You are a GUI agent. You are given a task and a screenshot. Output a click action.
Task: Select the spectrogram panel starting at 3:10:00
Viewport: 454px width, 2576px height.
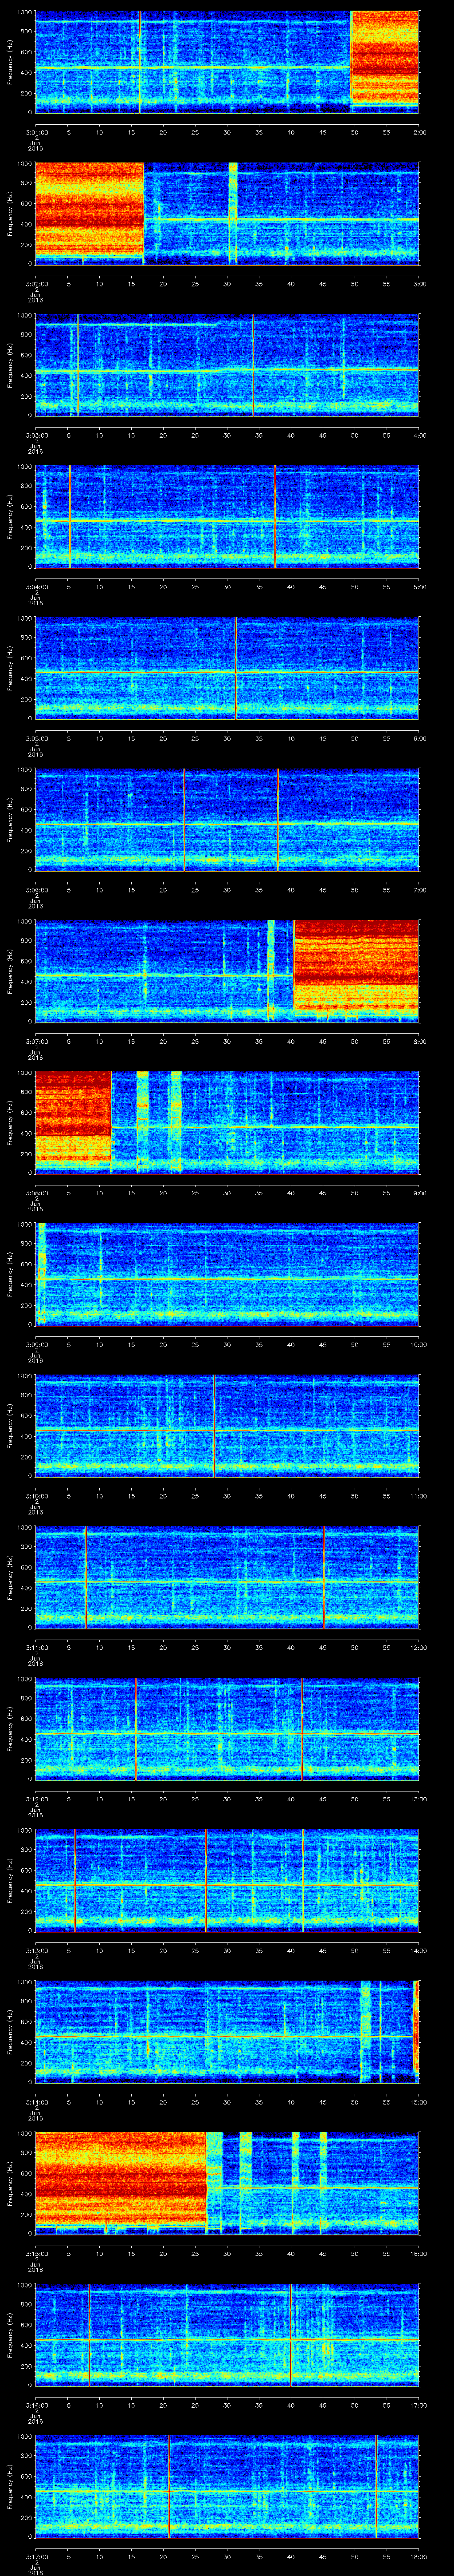(x=227, y=1425)
